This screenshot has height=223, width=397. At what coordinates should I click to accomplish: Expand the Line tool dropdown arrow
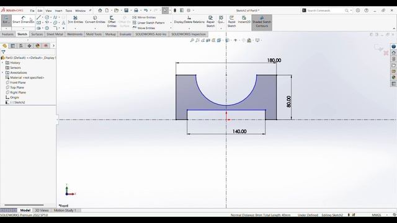[x=42, y=17]
